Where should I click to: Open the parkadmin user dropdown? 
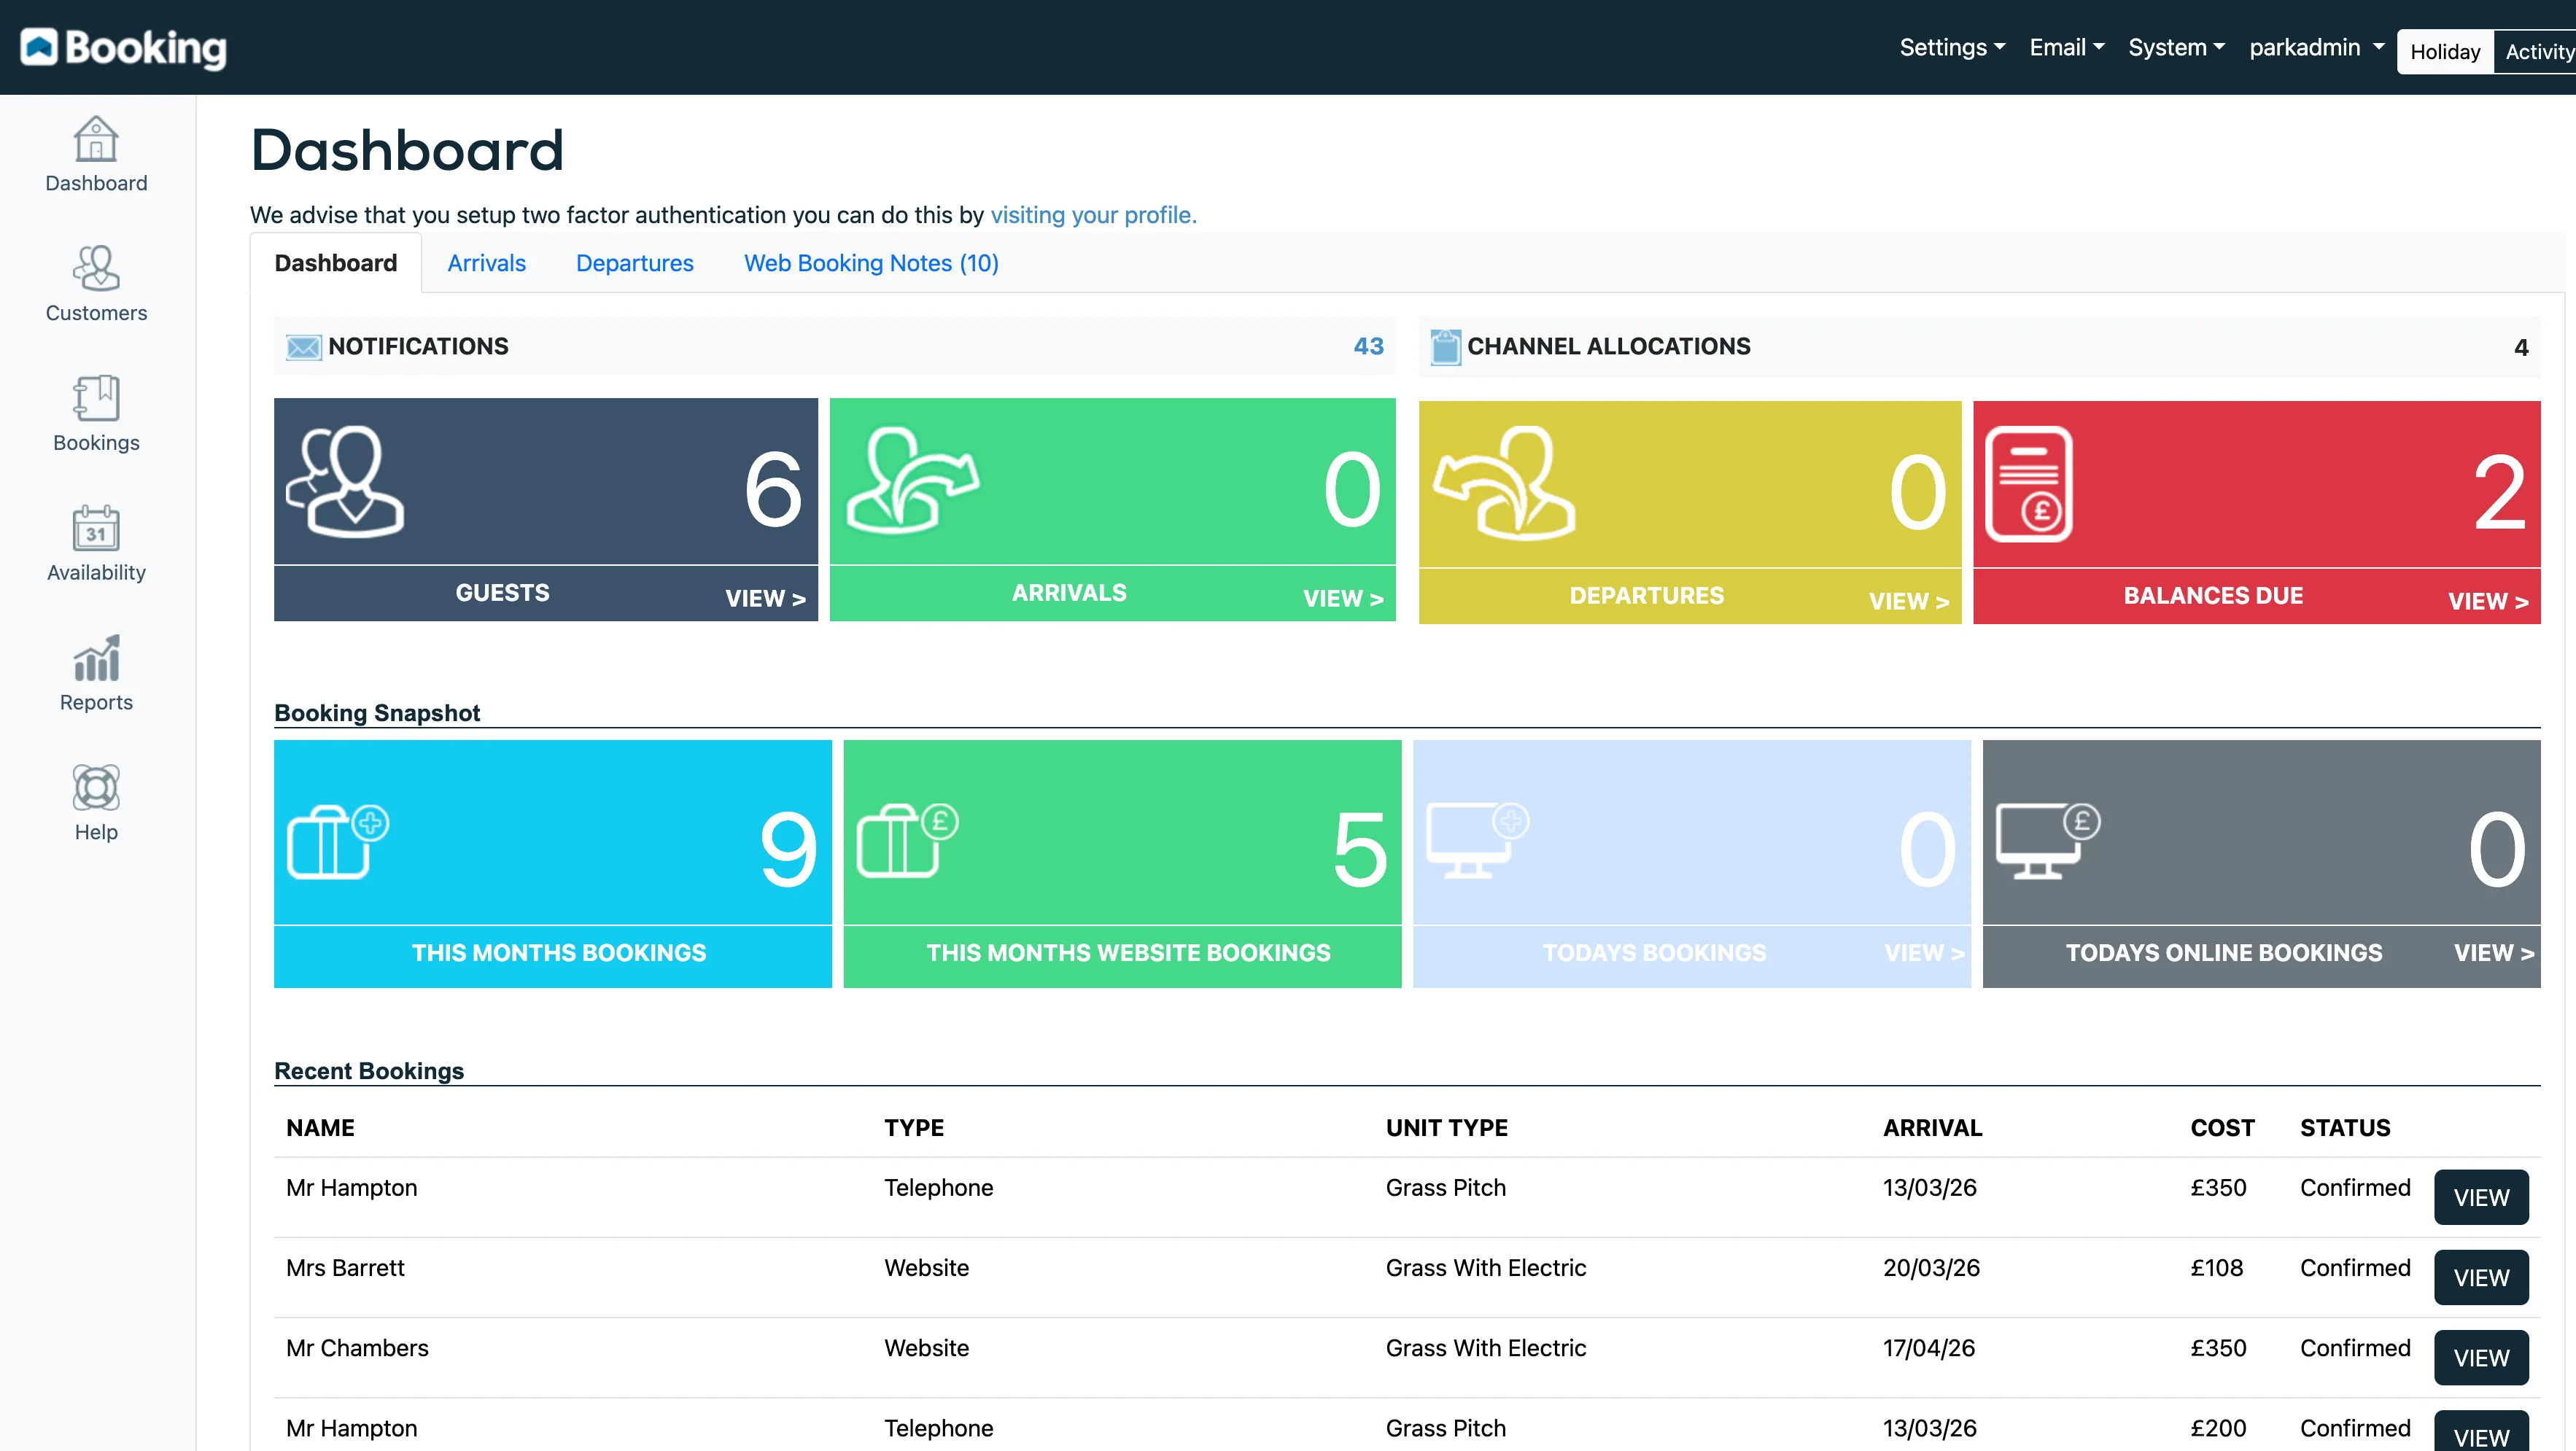coord(2316,47)
